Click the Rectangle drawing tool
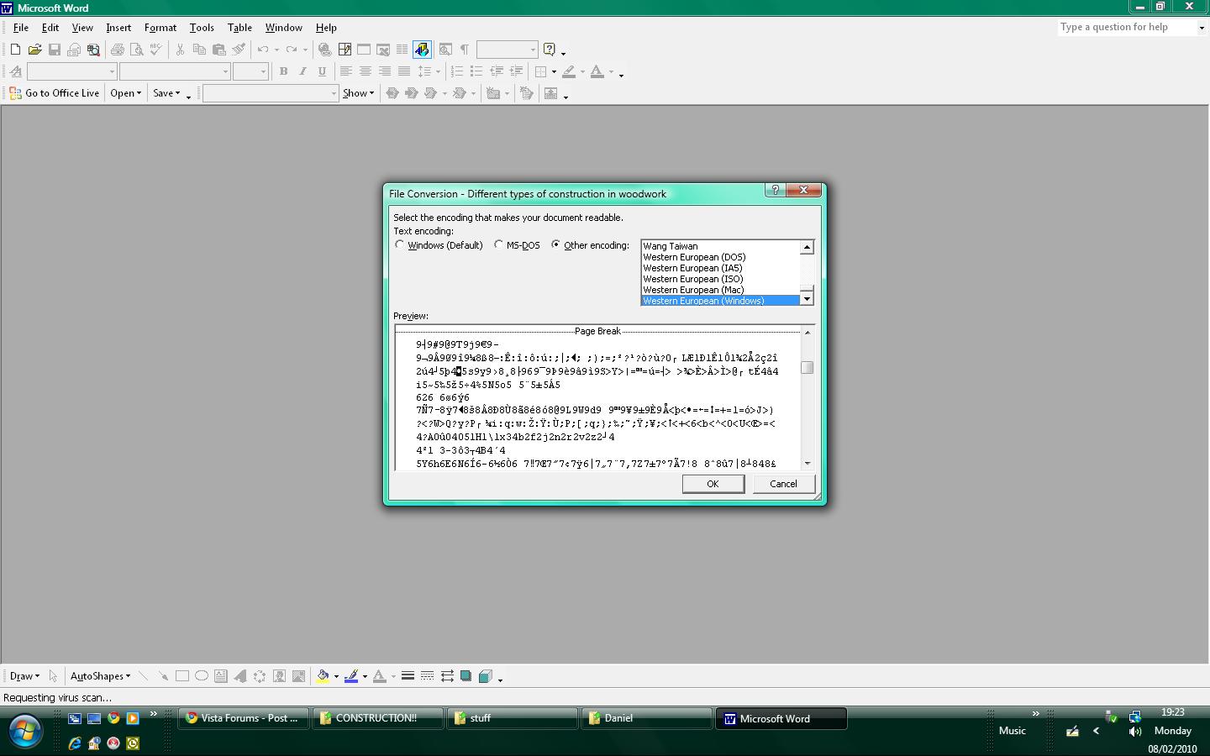This screenshot has width=1210, height=756. 181,676
